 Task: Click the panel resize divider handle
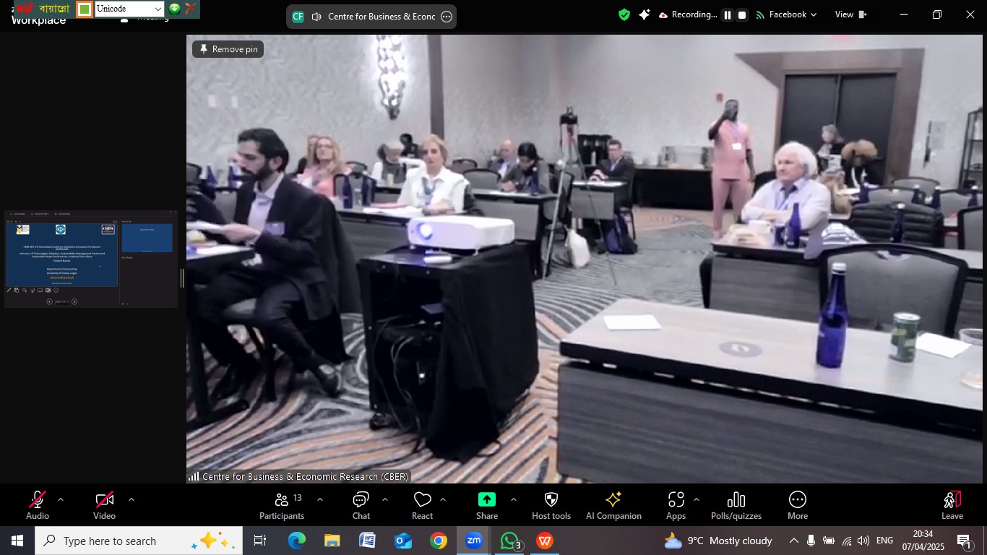182,277
